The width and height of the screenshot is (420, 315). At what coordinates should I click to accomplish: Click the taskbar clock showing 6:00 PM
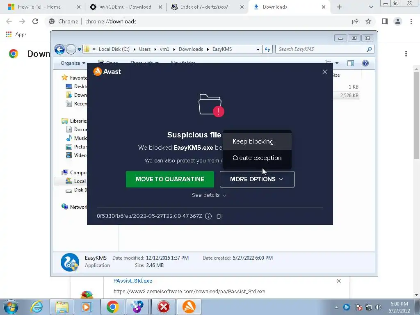pos(399,307)
